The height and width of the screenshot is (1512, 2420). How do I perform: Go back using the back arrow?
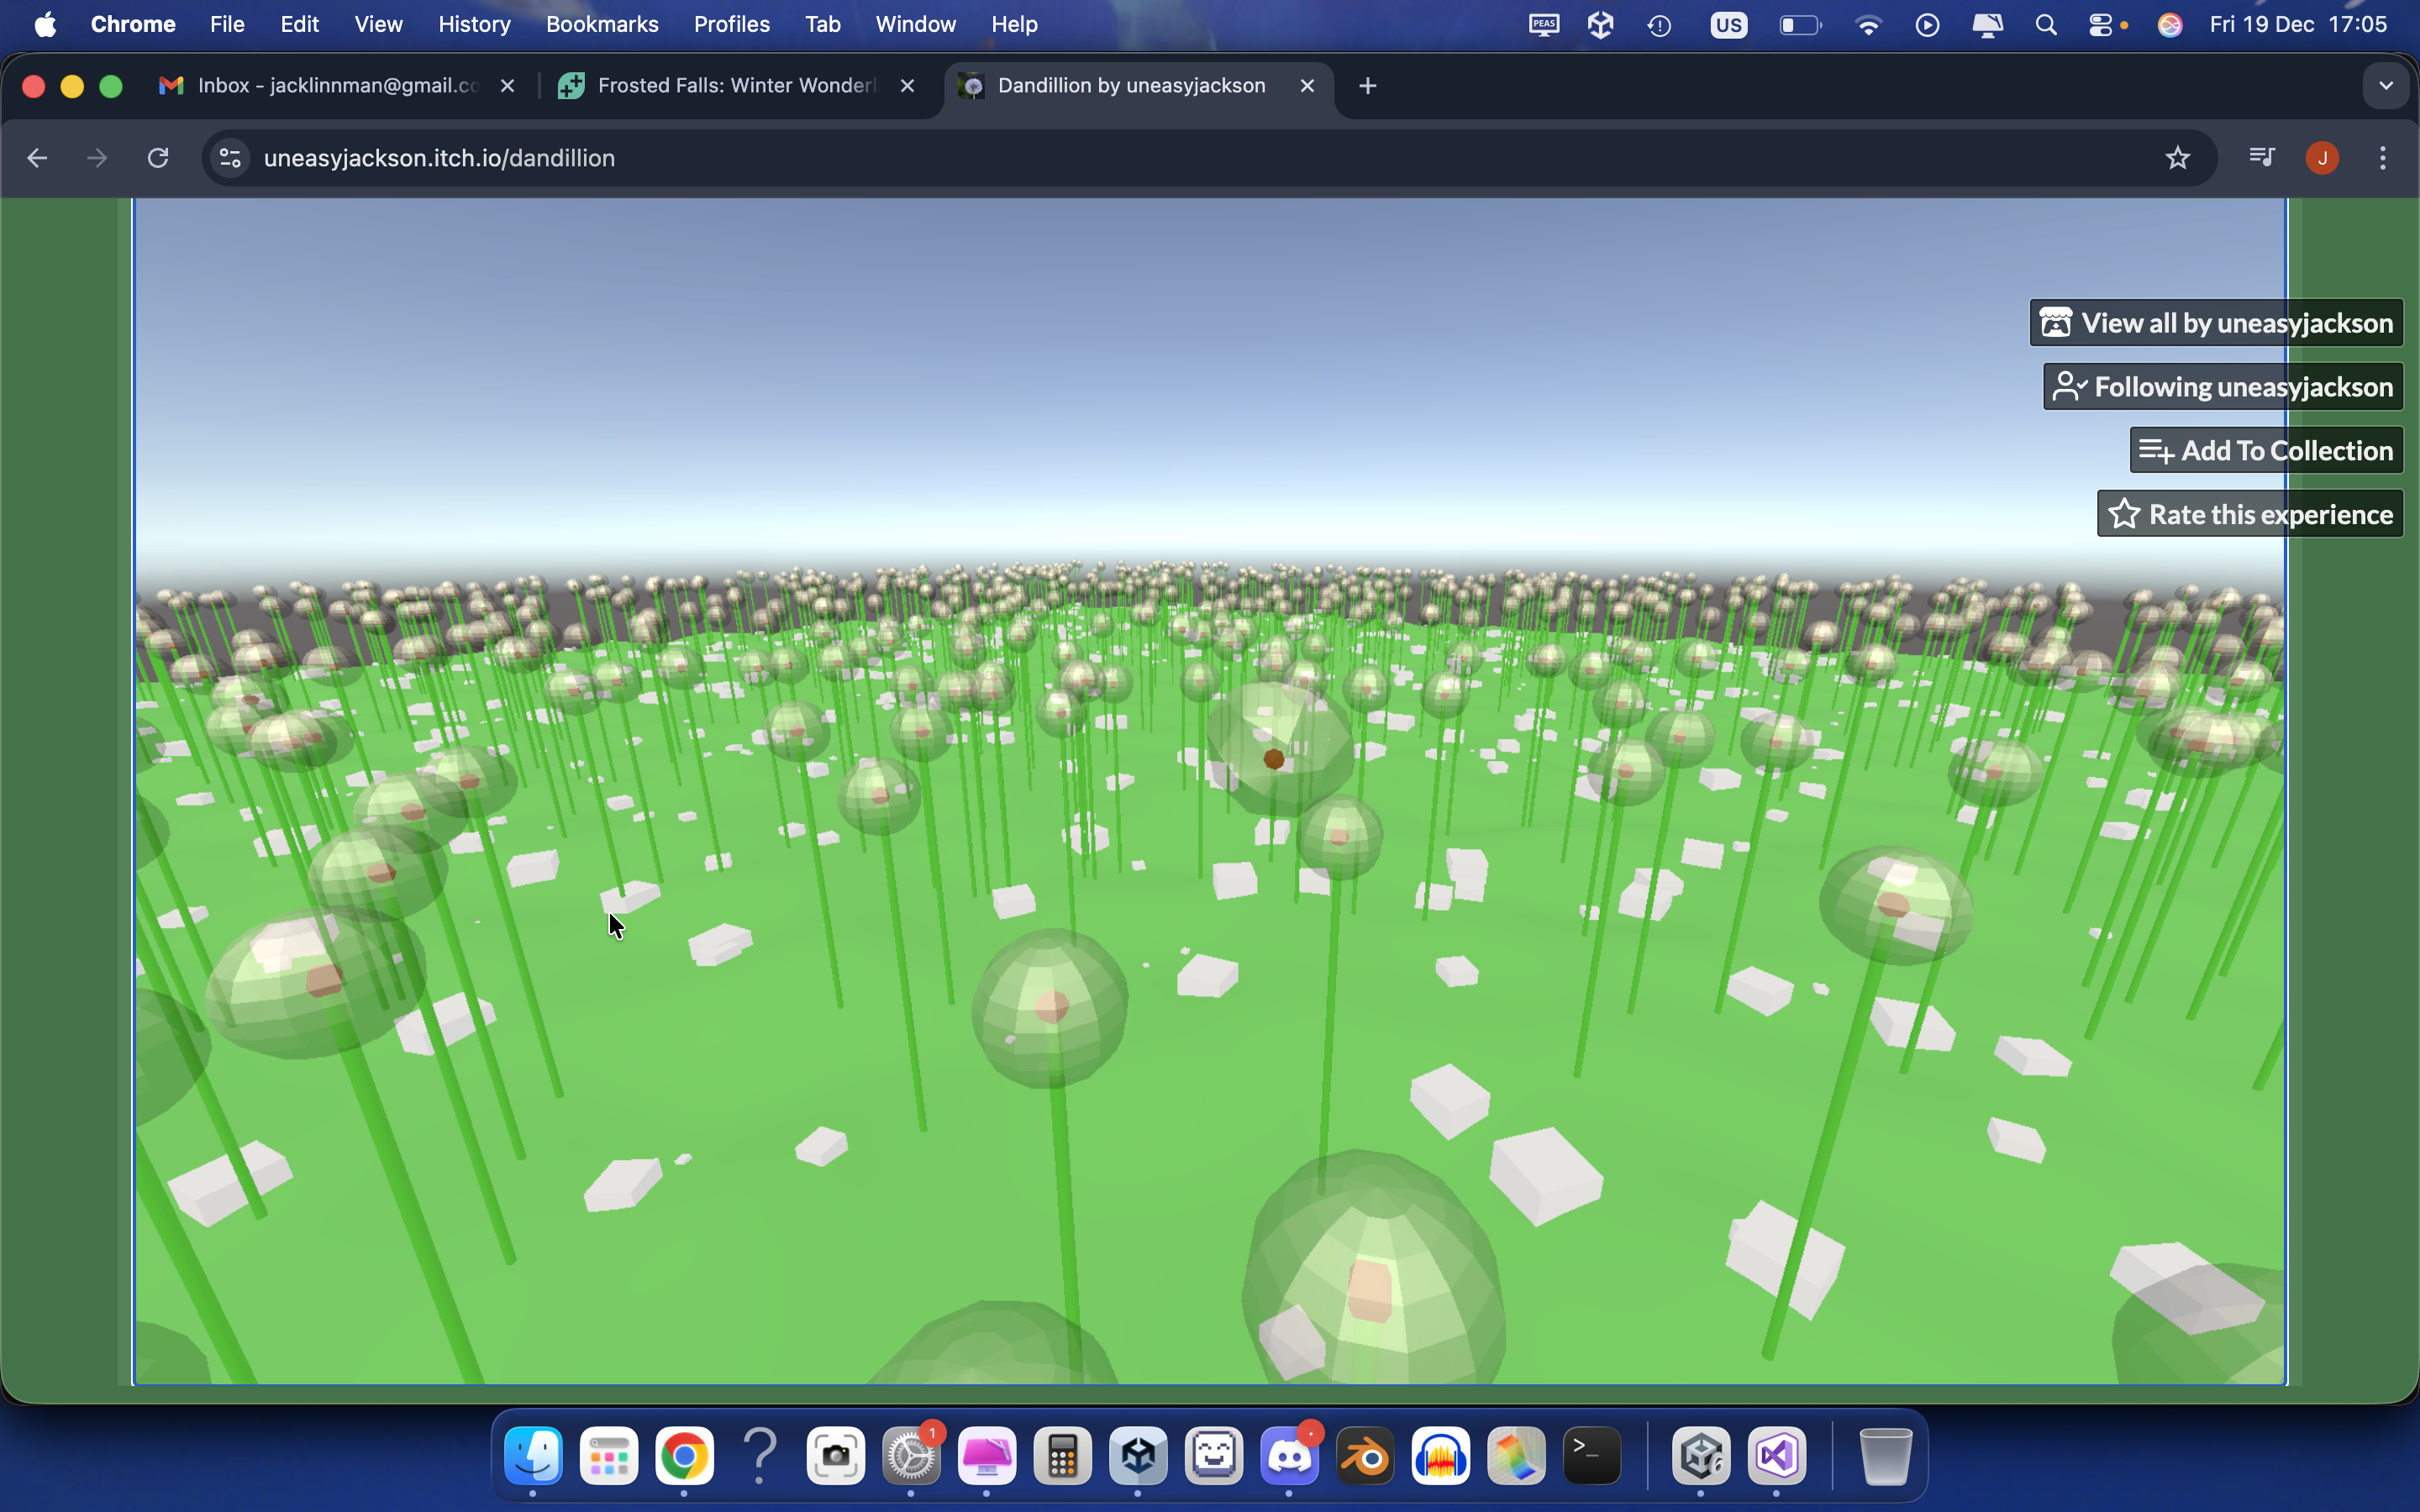[37, 158]
